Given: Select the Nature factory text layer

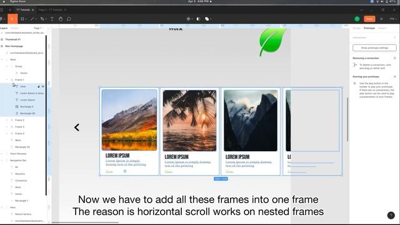Looking at the screenshot, I should 23,214.
